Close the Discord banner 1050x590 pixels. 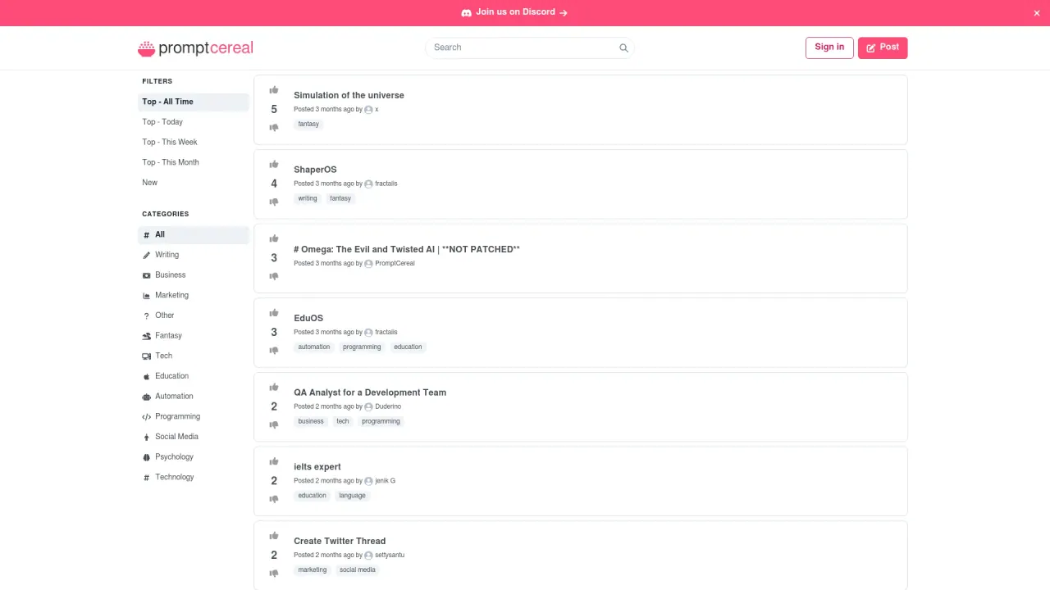(1037, 13)
